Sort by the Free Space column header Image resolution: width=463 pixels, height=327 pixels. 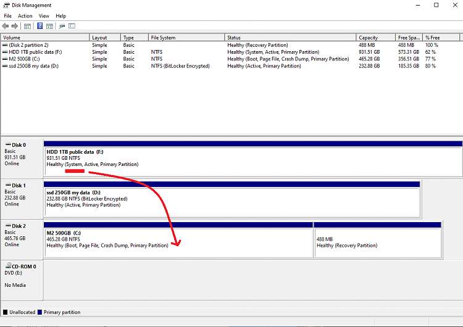pyautogui.click(x=409, y=38)
